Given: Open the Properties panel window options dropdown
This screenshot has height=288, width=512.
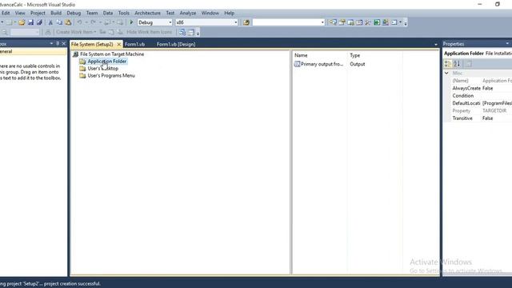Looking at the screenshot, I should (507, 43).
